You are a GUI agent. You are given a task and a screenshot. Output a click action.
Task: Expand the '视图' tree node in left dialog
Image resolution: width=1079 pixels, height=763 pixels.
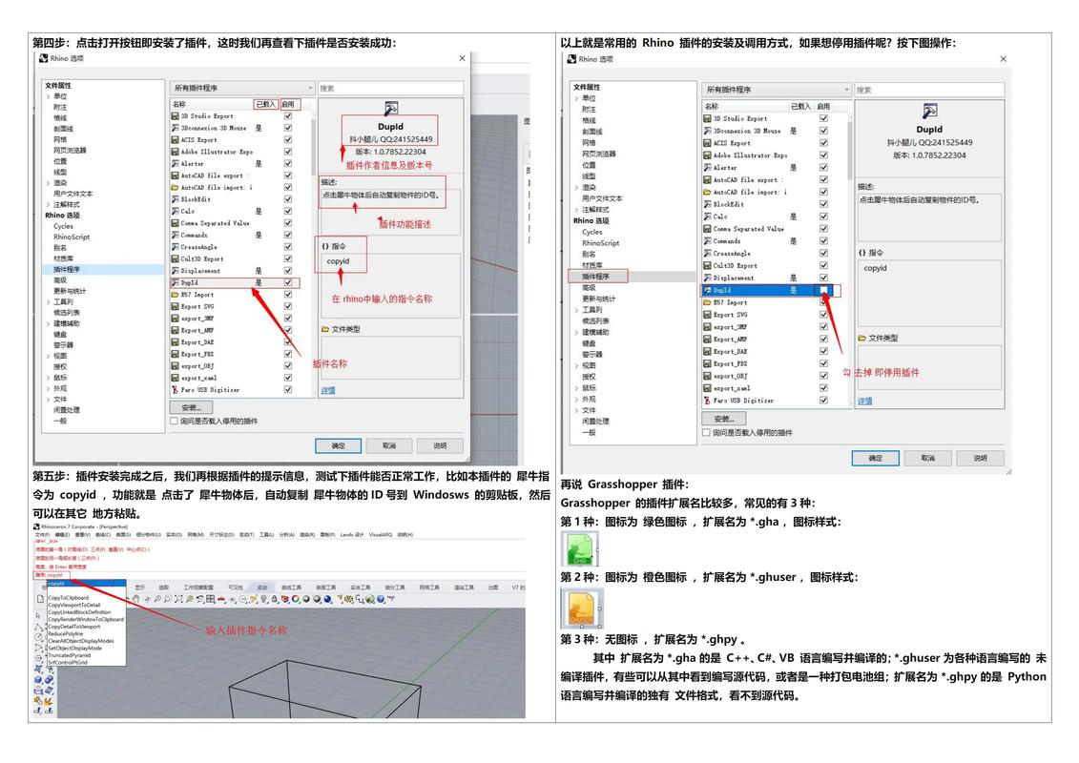pyautogui.click(x=48, y=356)
